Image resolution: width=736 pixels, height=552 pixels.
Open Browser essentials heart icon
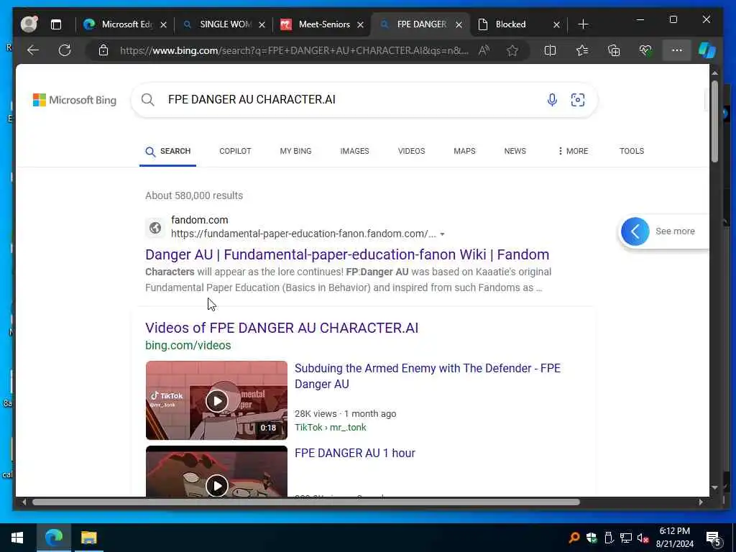point(645,50)
